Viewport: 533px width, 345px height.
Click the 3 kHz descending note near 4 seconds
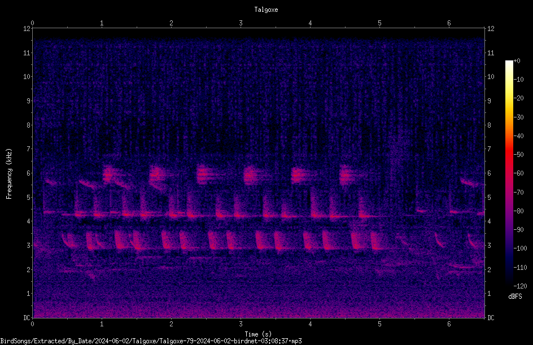(307, 241)
